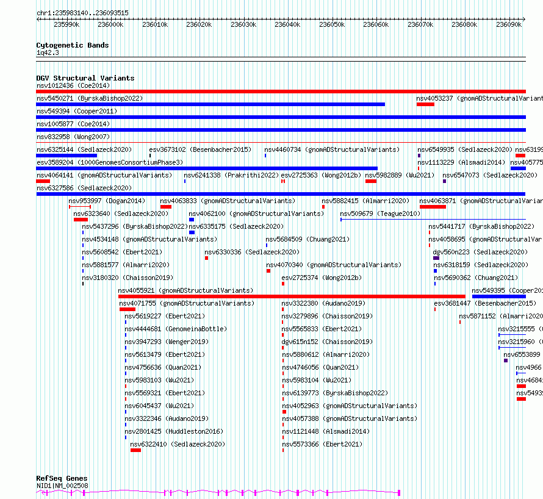Click the blue bar under nsv549395

[499, 296]
